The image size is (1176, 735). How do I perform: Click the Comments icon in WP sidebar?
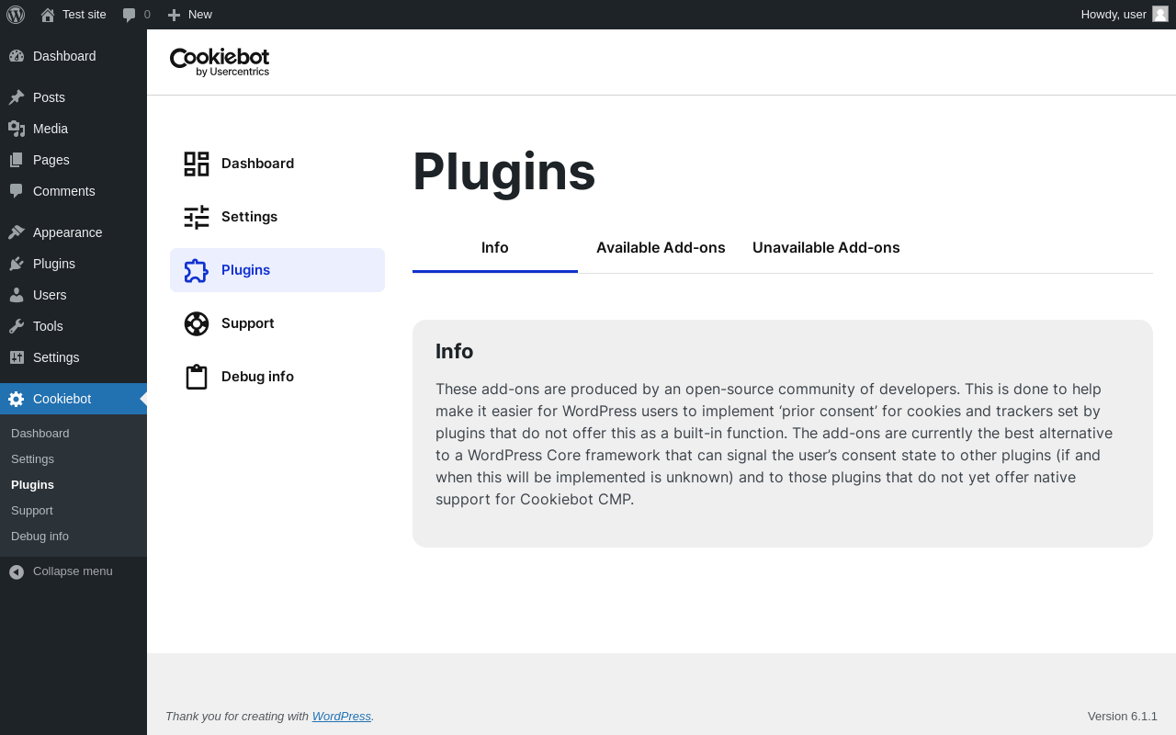(x=17, y=191)
